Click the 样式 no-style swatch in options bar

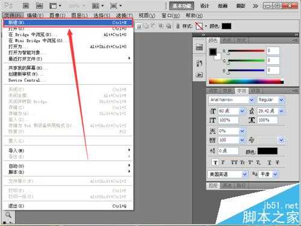coord(199,26)
